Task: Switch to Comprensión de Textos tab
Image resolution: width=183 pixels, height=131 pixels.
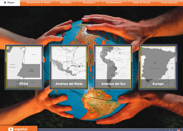Action: pos(37,3)
